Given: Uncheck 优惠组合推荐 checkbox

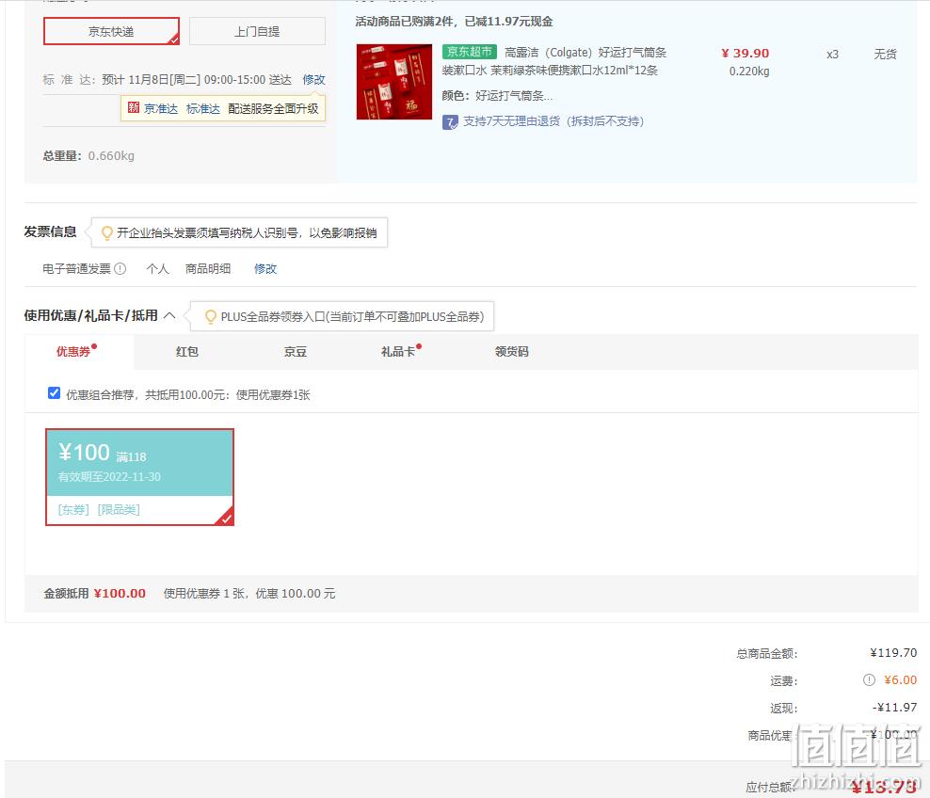Looking at the screenshot, I should tap(54, 393).
